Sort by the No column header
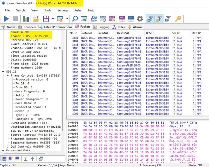 tap(73, 33)
